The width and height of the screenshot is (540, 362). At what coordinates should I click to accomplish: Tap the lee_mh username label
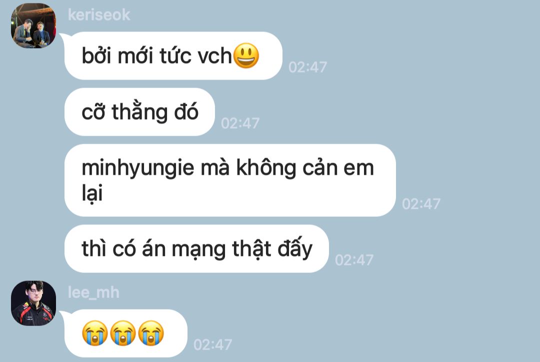(93, 293)
